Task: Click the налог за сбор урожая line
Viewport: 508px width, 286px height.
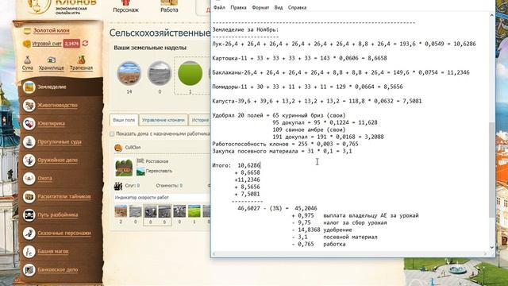Action: pyautogui.click(x=339, y=222)
